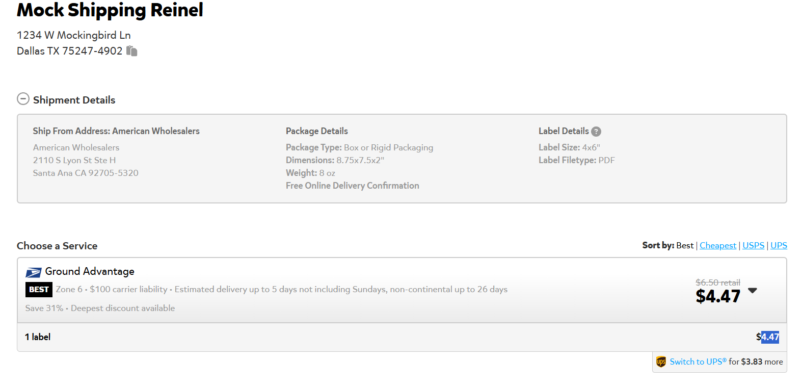Sort services by USPS
The image size is (802, 386).
click(754, 245)
